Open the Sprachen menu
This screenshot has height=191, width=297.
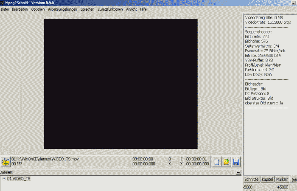[x=87, y=9]
